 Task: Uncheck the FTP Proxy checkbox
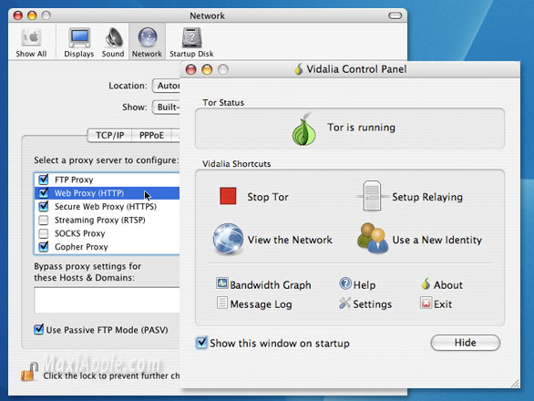pos(44,180)
